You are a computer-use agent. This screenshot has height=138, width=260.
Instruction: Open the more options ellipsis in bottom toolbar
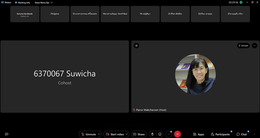[168, 134]
